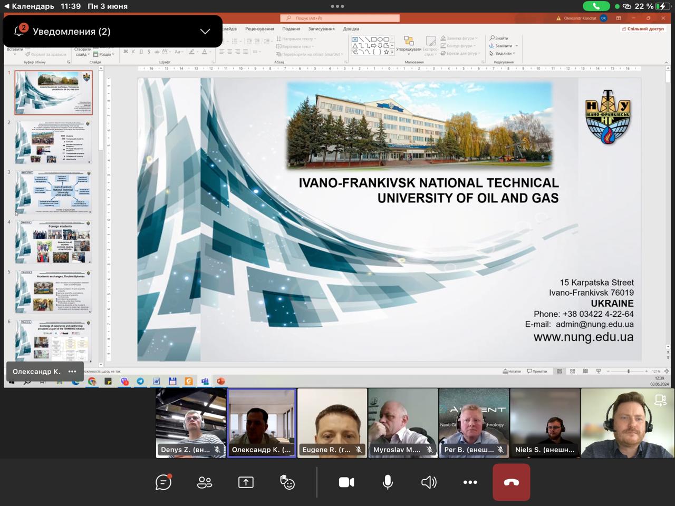
Task: Open options next to Олександр К. label
Action: [72, 371]
